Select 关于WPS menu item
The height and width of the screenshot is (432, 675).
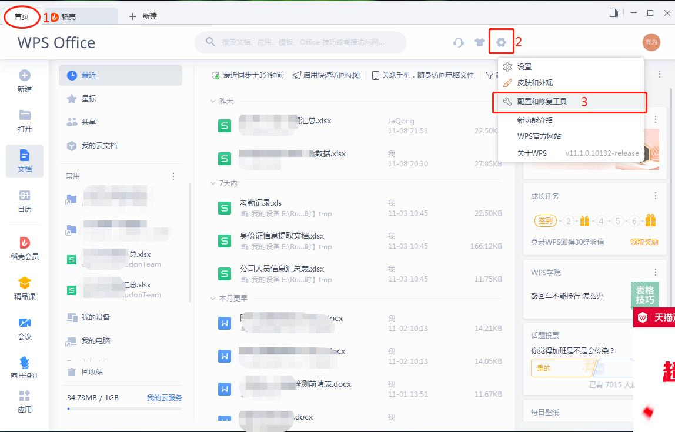570,153
